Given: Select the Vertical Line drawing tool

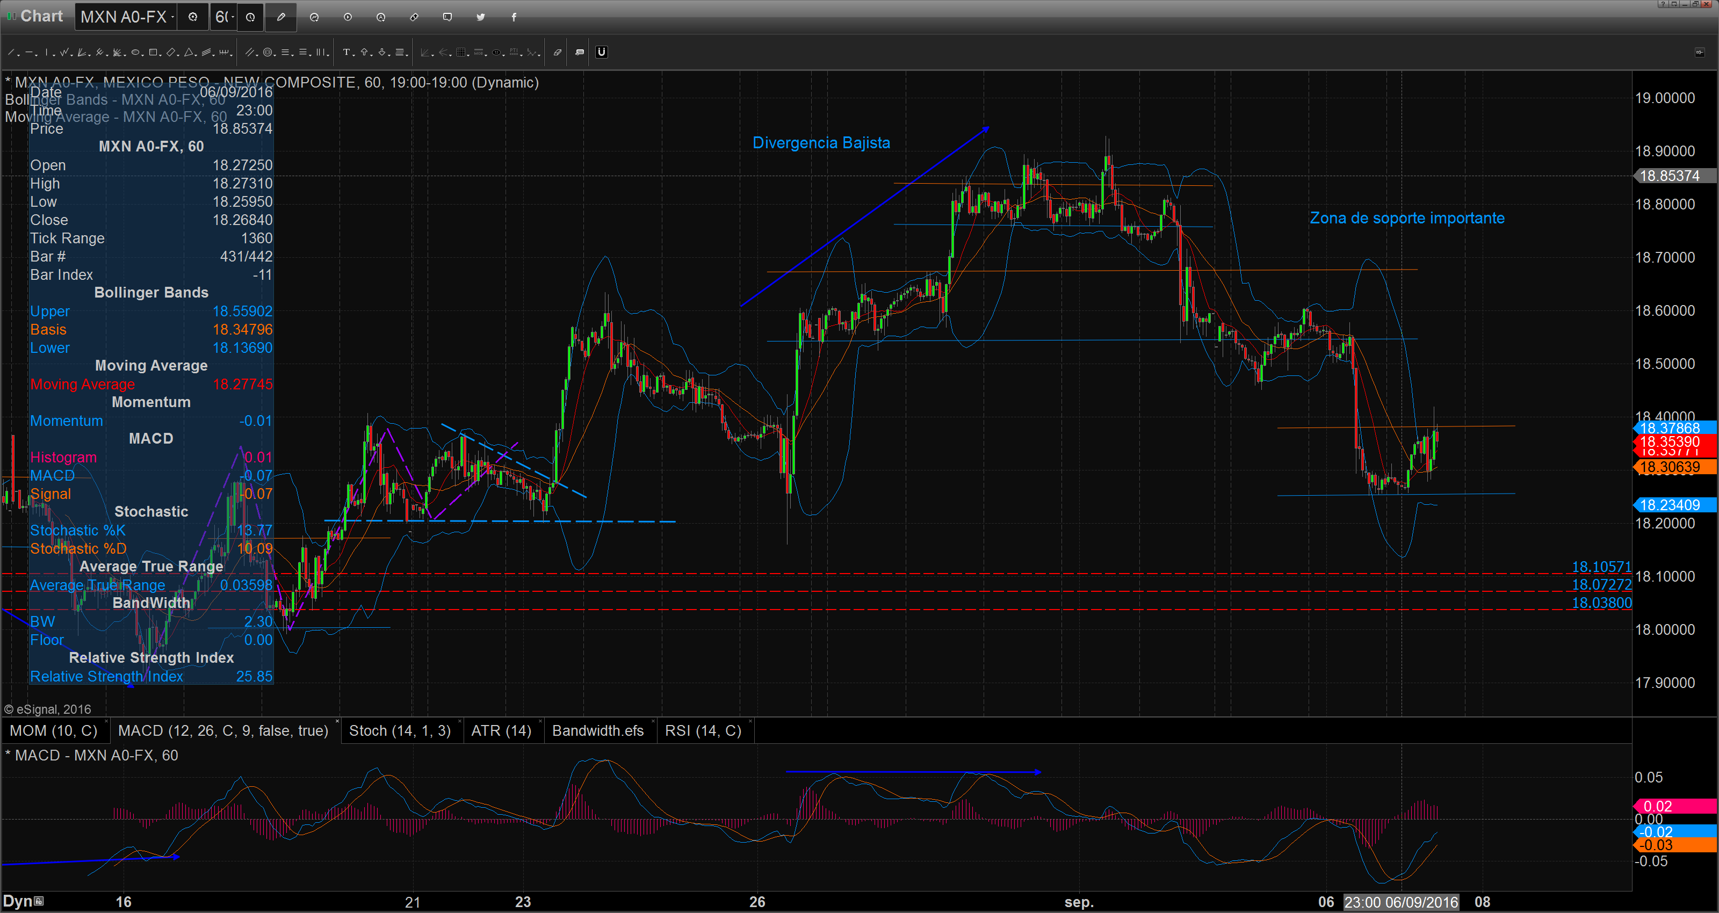Looking at the screenshot, I should coord(47,52).
